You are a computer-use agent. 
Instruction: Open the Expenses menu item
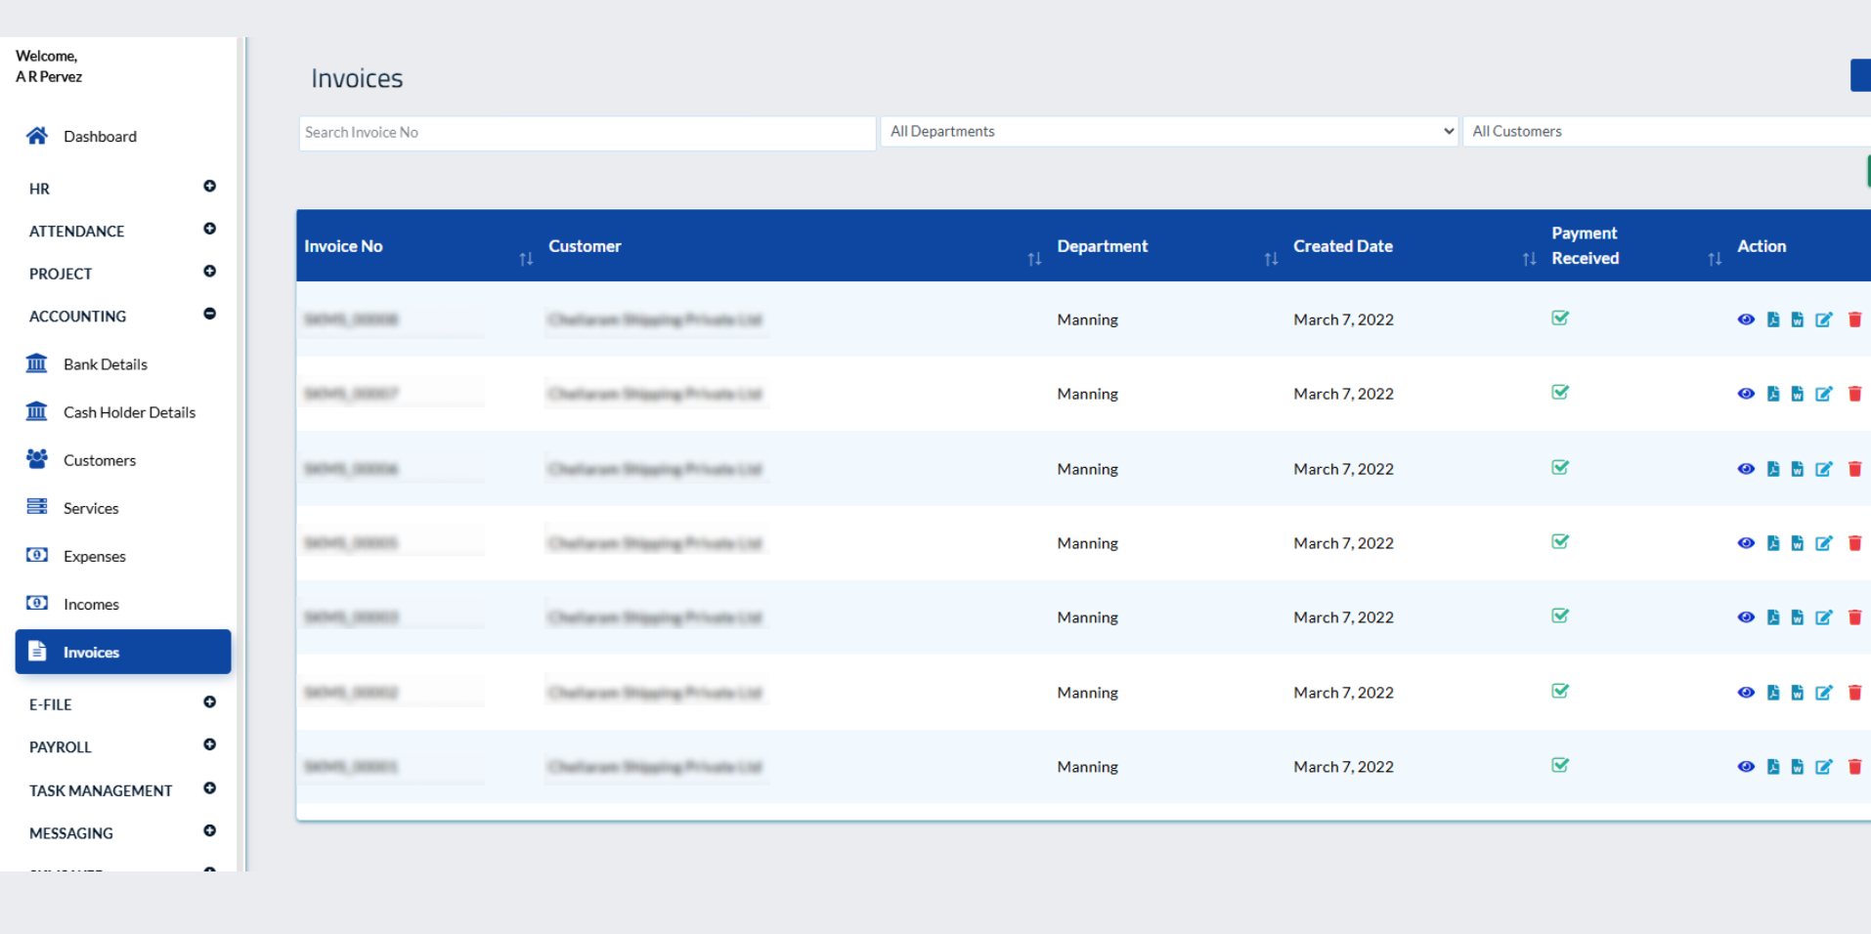(x=95, y=556)
